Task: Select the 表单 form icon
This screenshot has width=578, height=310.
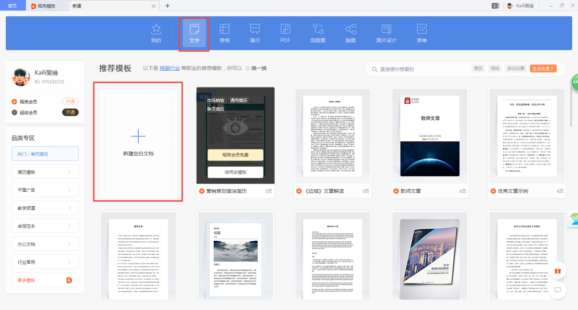Action: coord(422,34)
